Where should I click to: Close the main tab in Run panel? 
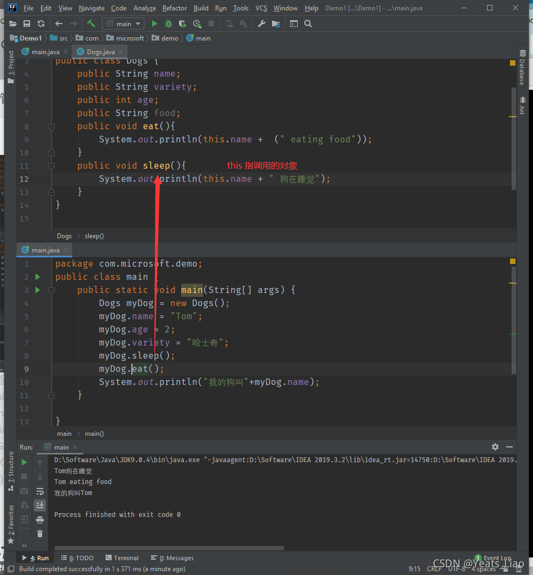(75, 447)
